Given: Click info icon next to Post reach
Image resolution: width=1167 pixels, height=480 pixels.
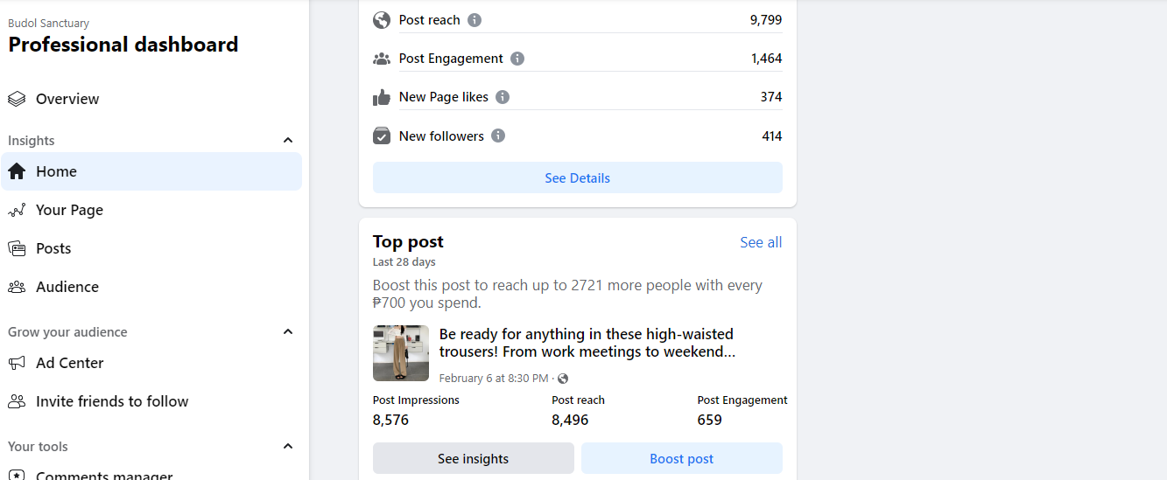Looking at the screenshot, I should (475, 20).
